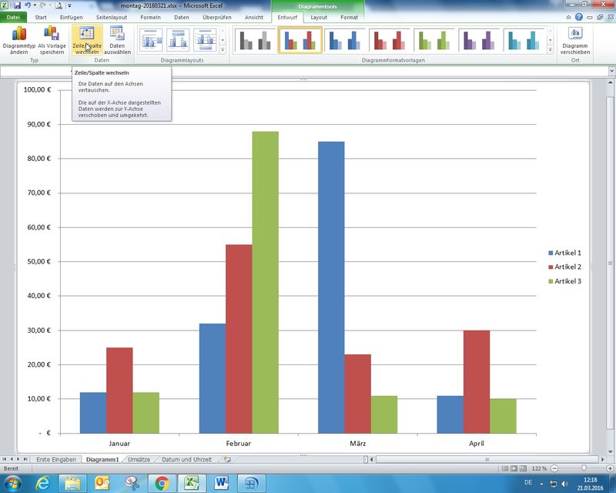Viewport: 616px width, 493px height.
Task: Open Google Chrome from the taskbar
Action: (x=162, y=483)
